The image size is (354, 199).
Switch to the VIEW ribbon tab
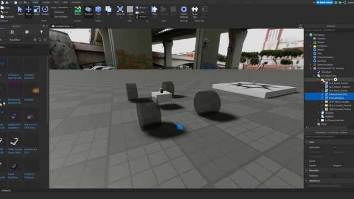[x=65, y=2]
